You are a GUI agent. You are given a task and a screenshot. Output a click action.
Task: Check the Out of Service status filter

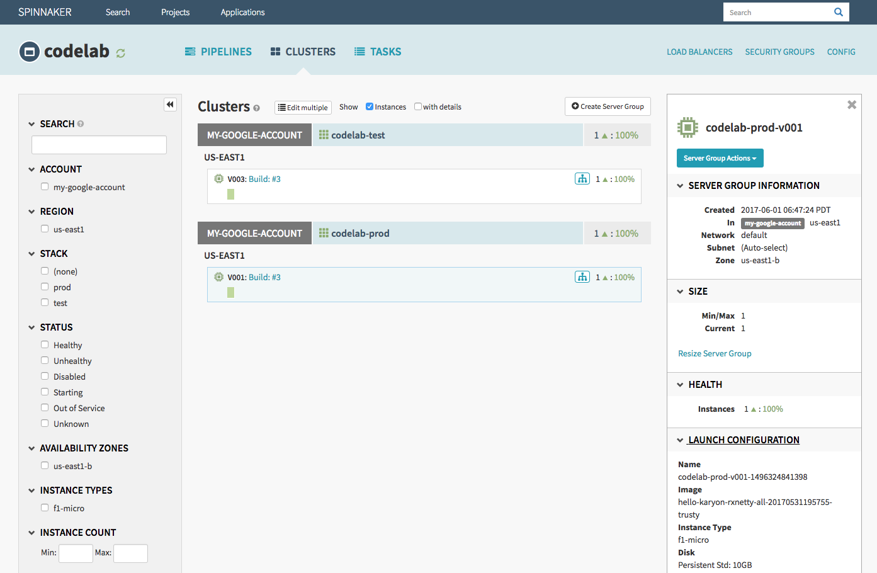click(x=45, y=407)
